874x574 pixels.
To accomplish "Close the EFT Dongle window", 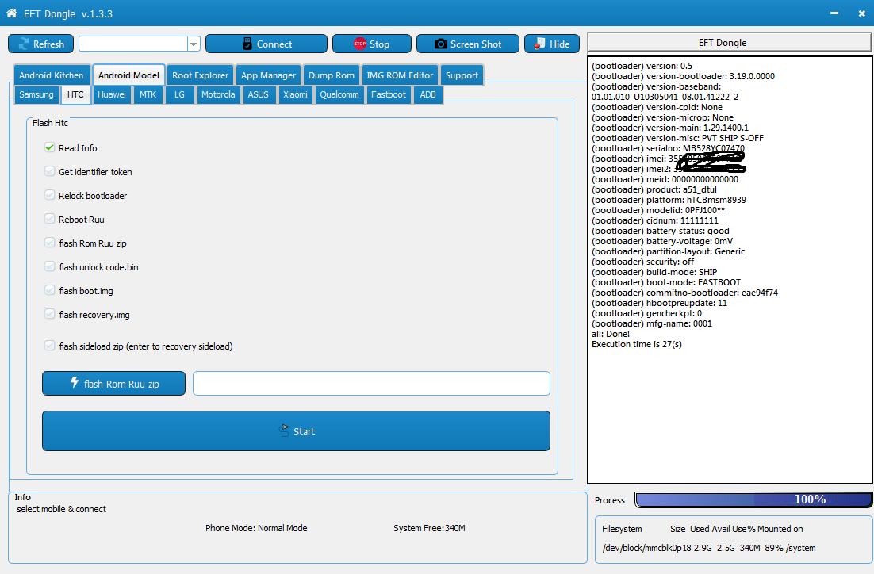I will tap(862, 13).
